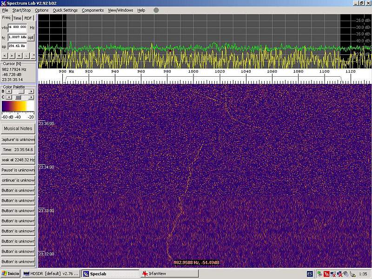The image size is (372, 279).
Task: Switch to the HDSDR taskbar window
Action: coord(51,274)
